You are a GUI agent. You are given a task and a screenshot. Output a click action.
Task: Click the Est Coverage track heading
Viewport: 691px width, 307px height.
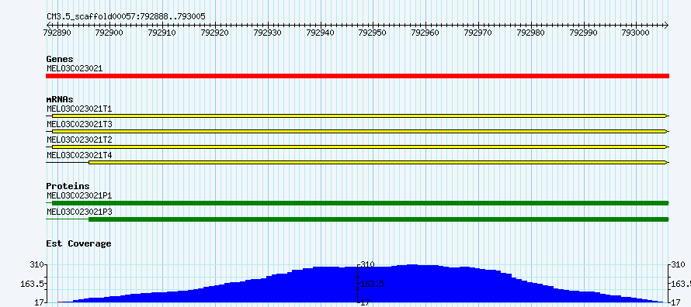point(79,243)
